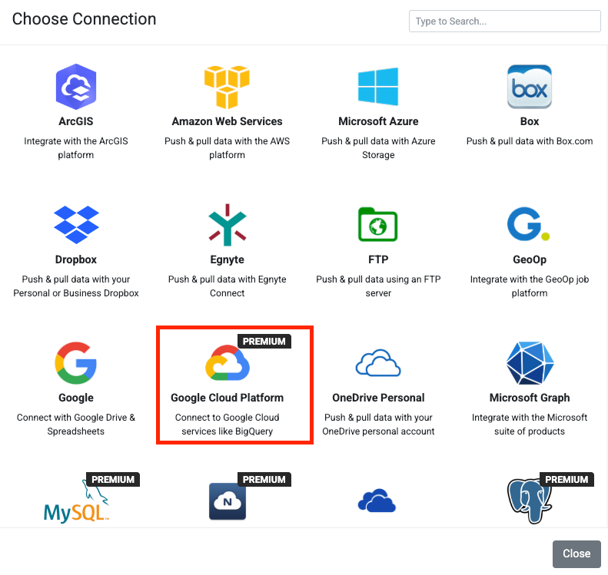Click 'Push & pull data using an FTP server'
The height and width of the screenshot is (575, 608).
pos(378,286)
